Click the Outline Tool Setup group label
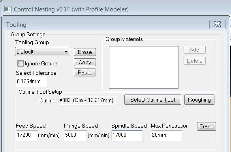This screenshot has height=152, width=231. pos(40,92)
